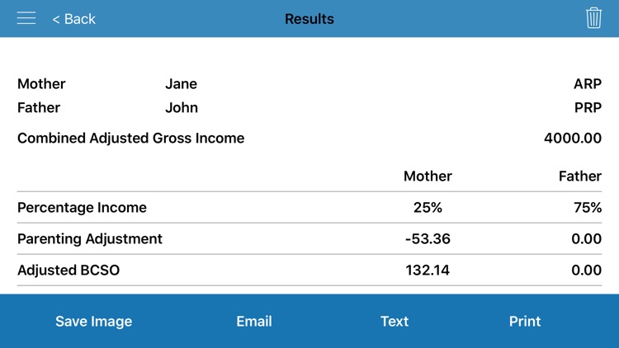
Task: Tap the ARP label
Action: click(x=588, y=83)
